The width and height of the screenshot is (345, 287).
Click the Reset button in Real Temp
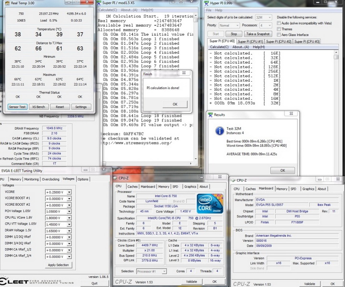(x=60, y=107)
